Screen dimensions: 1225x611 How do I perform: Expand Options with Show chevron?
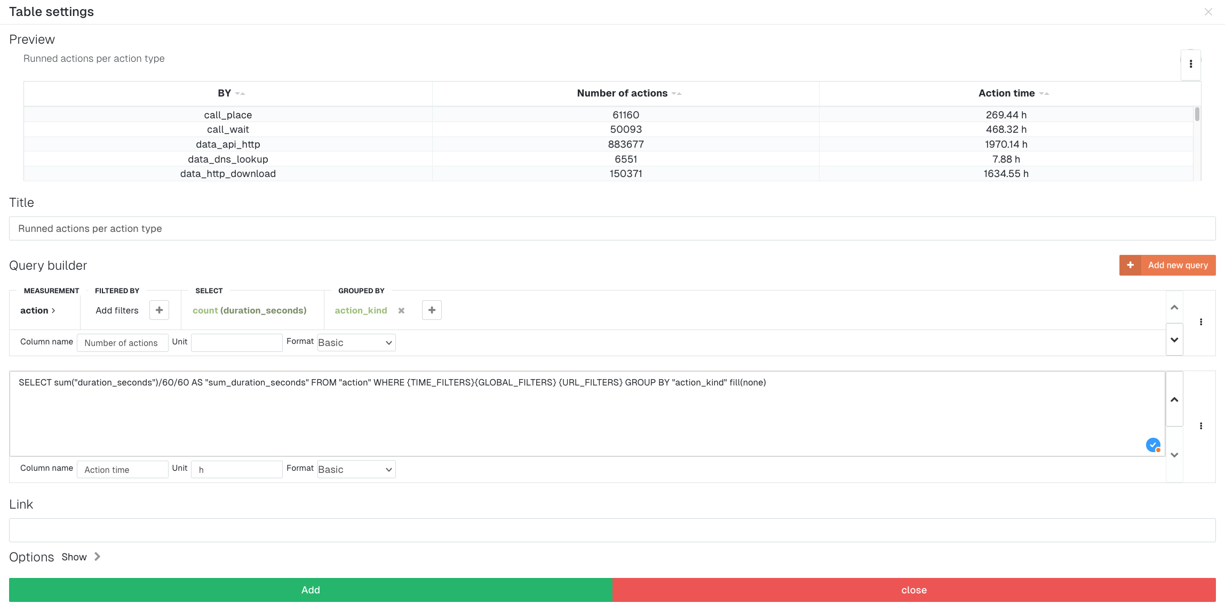[97, 557]
